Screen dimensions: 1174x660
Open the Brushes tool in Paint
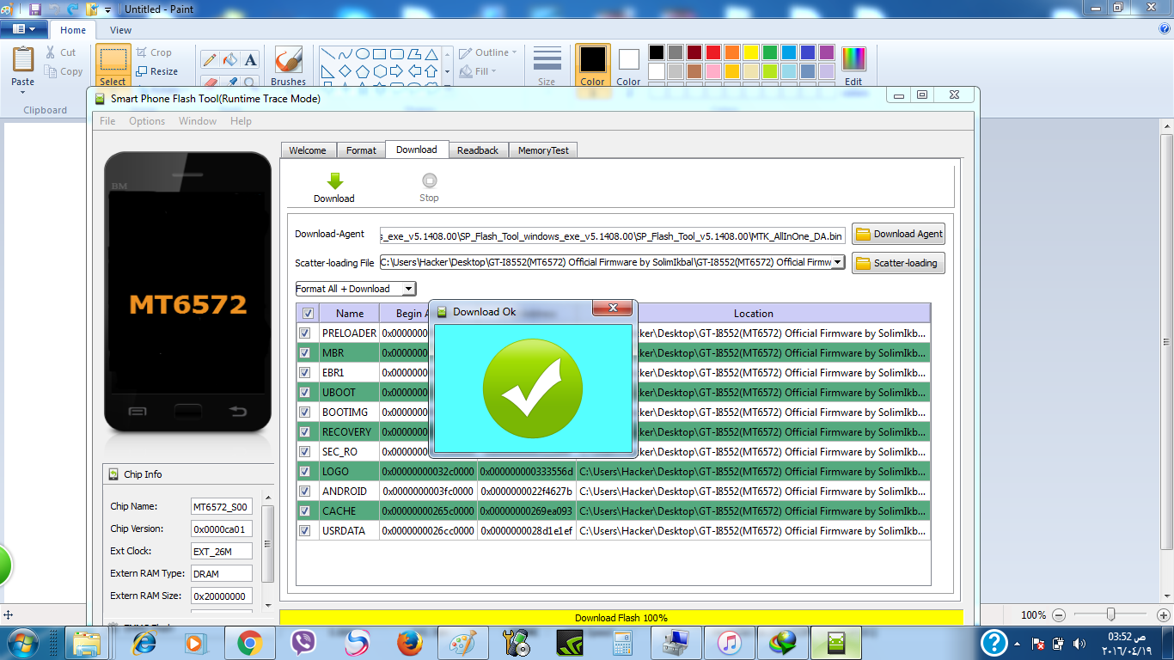pyautogui.click(x=288, y=66)
